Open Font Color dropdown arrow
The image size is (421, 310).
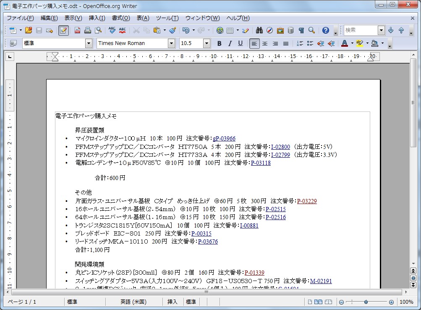click(x=352, y=43)
